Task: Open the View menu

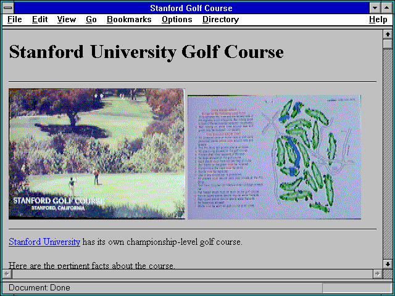Action: pyautogui.click(x=67, y=20)
